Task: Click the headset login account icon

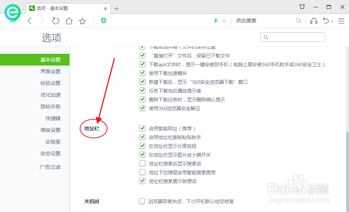Action: pyautogui.click(x=313, y=21)
